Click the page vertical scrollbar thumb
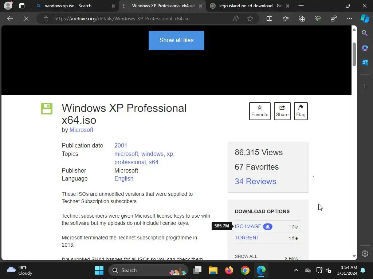Image resolution: width=373 pixels, height=279 pixels. click(x=354, y=54)
